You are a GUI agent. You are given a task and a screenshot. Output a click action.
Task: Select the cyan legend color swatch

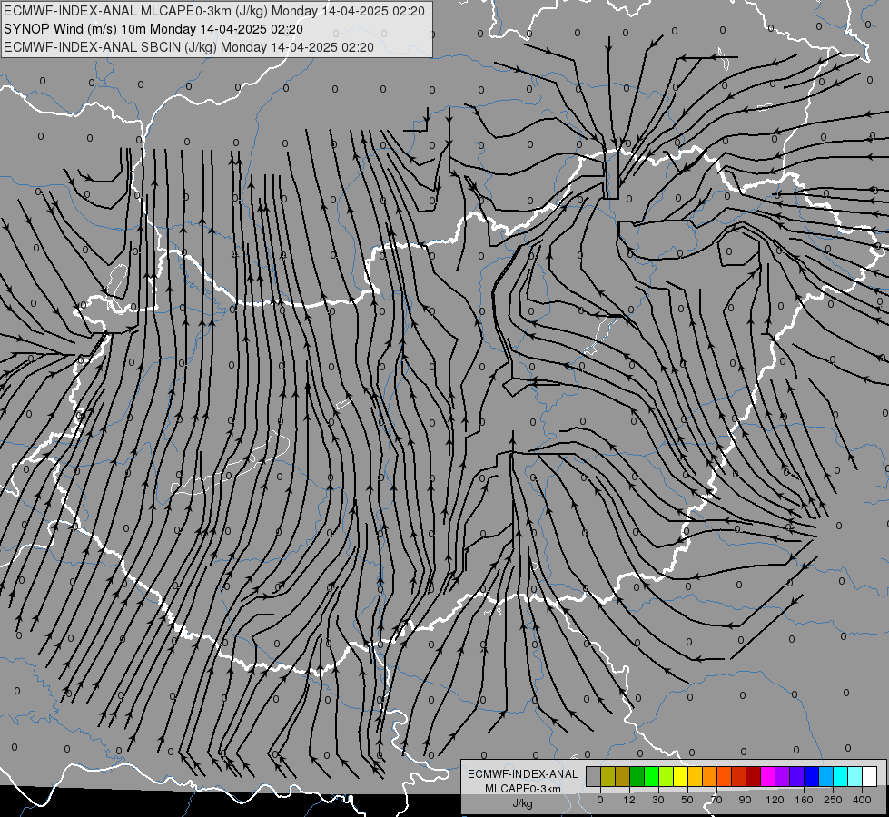(840, 776)
